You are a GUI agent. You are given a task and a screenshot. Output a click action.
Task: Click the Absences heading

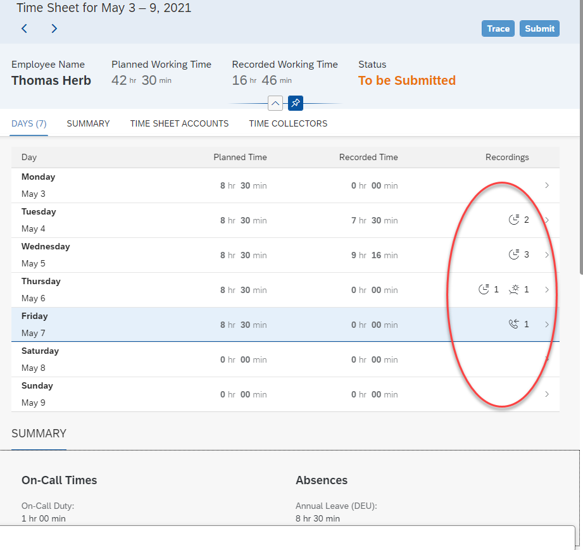tap(322, 480)
